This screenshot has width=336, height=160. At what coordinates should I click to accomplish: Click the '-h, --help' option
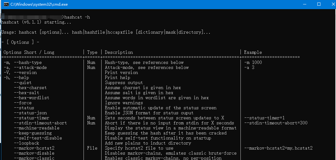point(16,78)
